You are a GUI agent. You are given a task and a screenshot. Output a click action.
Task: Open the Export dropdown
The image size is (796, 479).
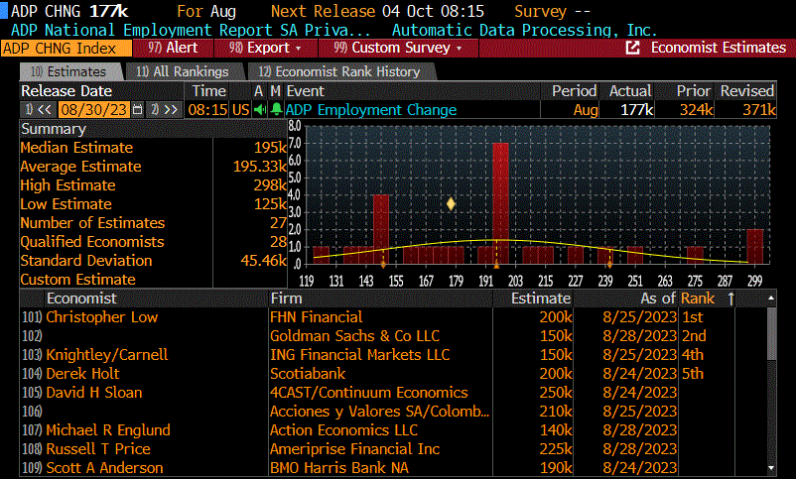click(x=265, y=48)
